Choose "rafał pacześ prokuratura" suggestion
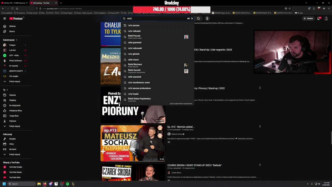332x187 pixels. tap(157, 88)
